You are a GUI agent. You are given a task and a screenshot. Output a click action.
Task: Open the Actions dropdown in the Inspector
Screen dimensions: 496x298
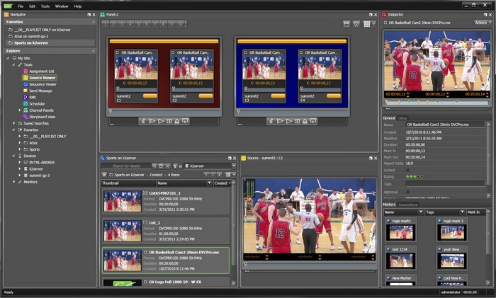(x=483, y=23)
